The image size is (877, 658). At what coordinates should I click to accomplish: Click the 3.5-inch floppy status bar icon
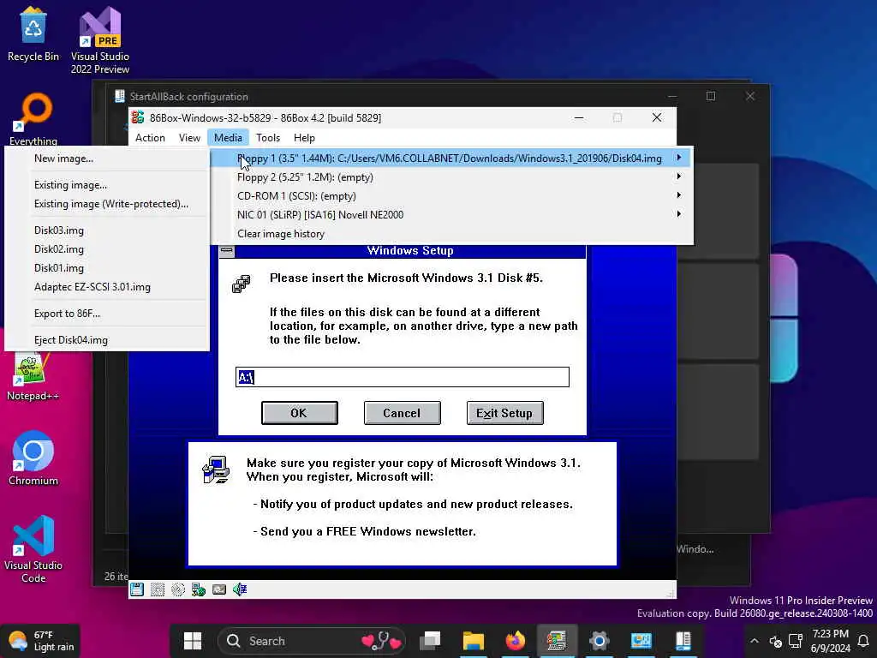136,589
